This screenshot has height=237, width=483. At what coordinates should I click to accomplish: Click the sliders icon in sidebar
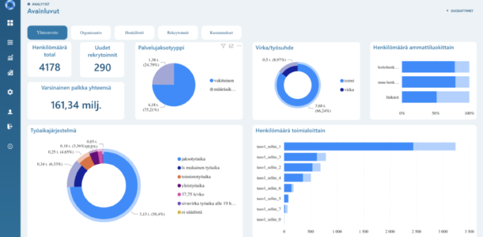[10, 43]
